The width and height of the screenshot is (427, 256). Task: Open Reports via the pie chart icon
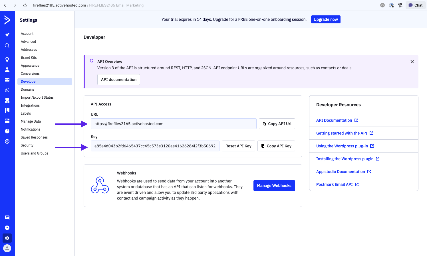(7, 131)
